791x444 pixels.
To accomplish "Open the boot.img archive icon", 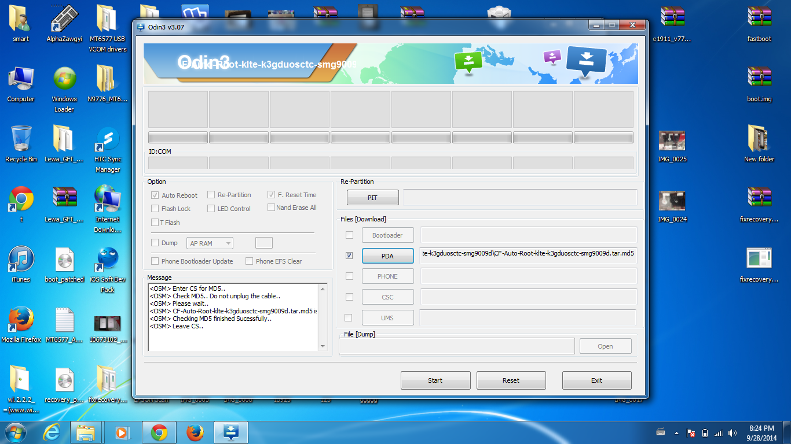I will click(759, 84).
